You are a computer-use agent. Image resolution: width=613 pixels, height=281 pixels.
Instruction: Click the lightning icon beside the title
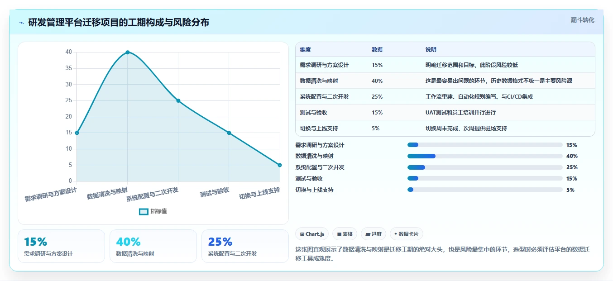tap(22, 23)
